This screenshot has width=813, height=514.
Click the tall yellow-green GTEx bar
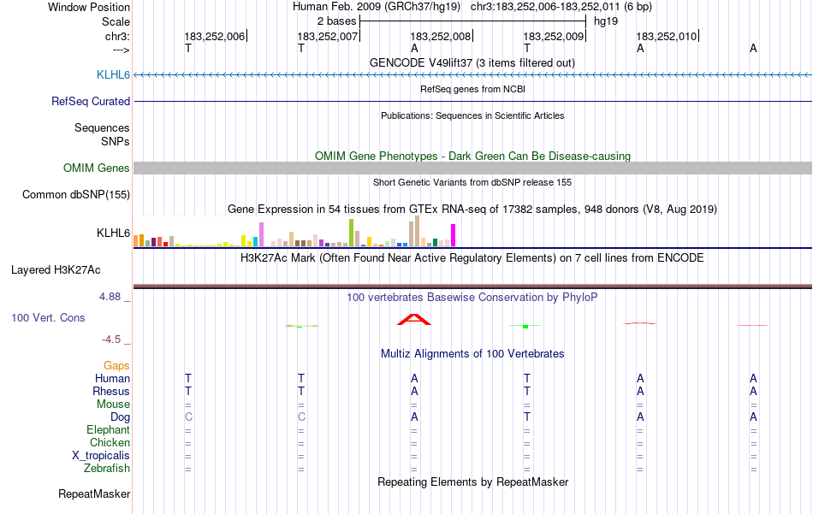coord(351,233)
